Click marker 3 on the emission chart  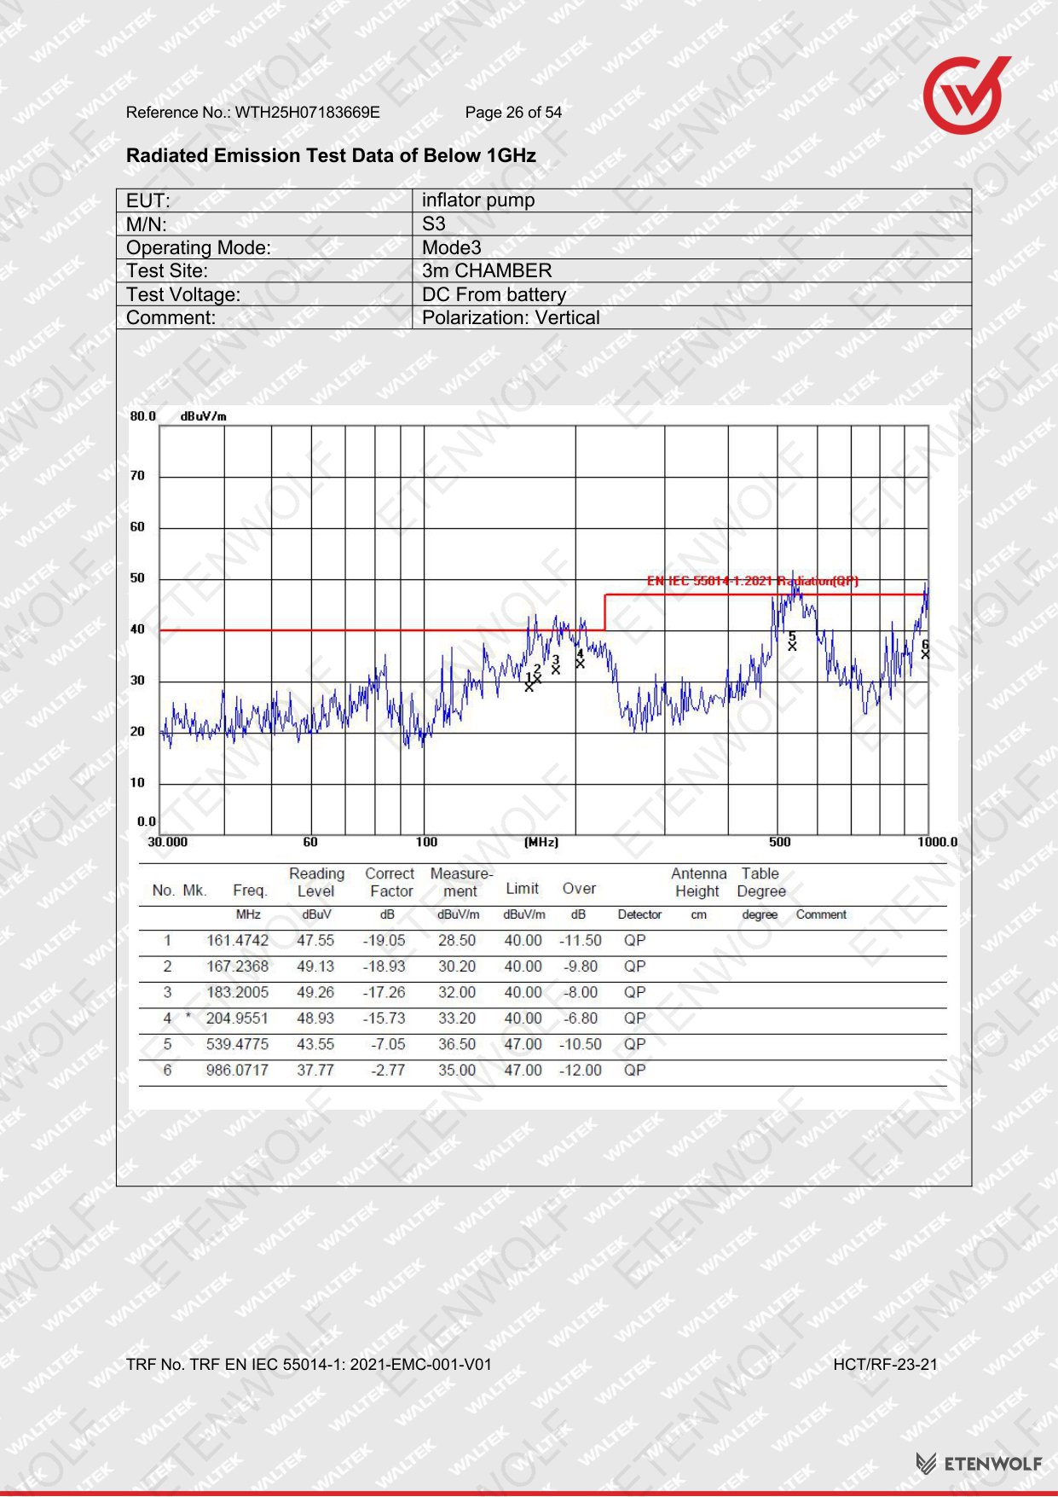(x=556, y=664)
